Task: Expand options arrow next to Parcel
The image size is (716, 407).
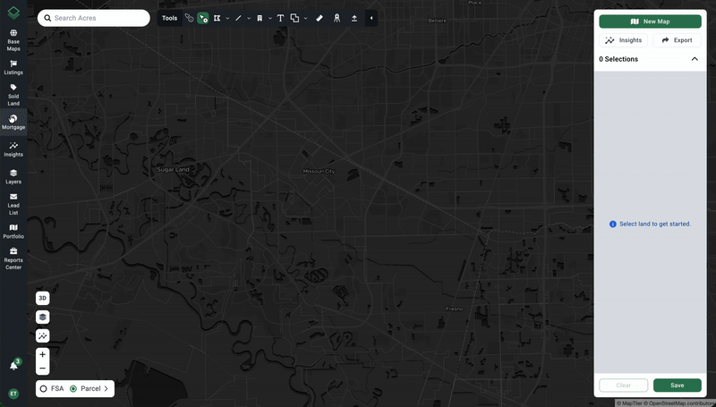Action: (106, 389)
